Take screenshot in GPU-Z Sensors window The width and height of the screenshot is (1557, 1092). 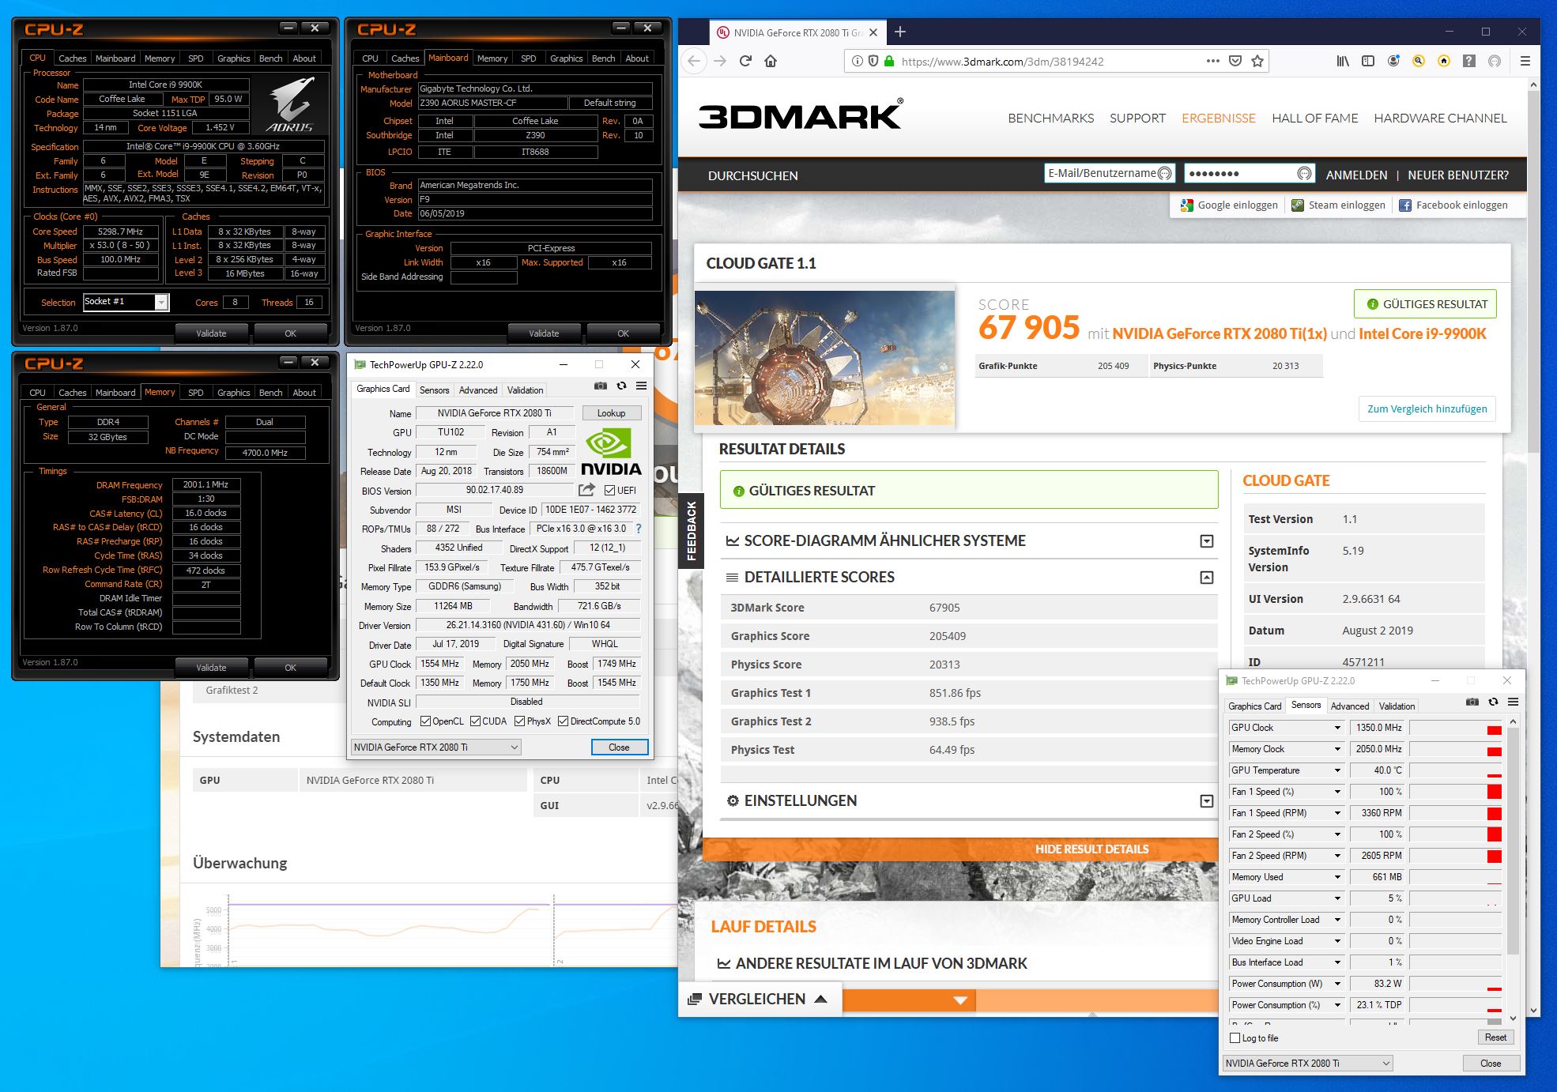1472,702
